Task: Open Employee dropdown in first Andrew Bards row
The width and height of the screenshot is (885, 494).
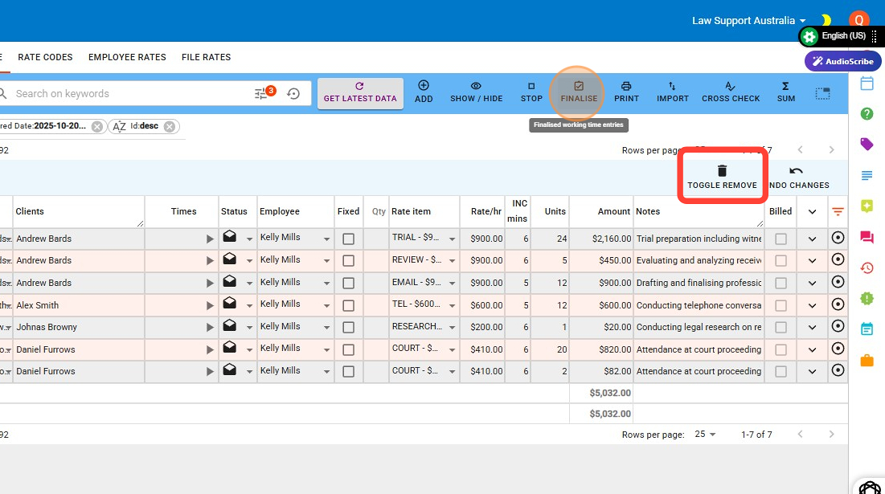Action: tap(326, 239)
